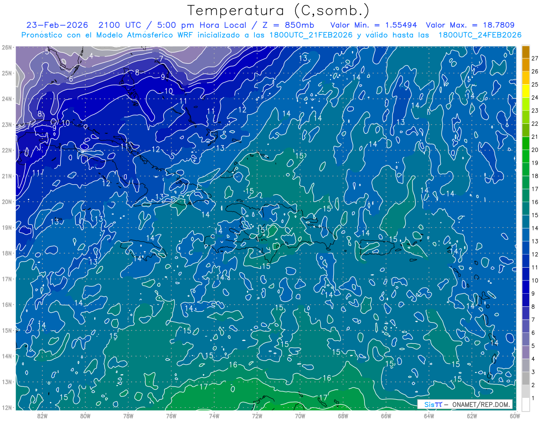Click the latitude axis label "20N"
Screen dimensions: 547x422
click(6, 202)
